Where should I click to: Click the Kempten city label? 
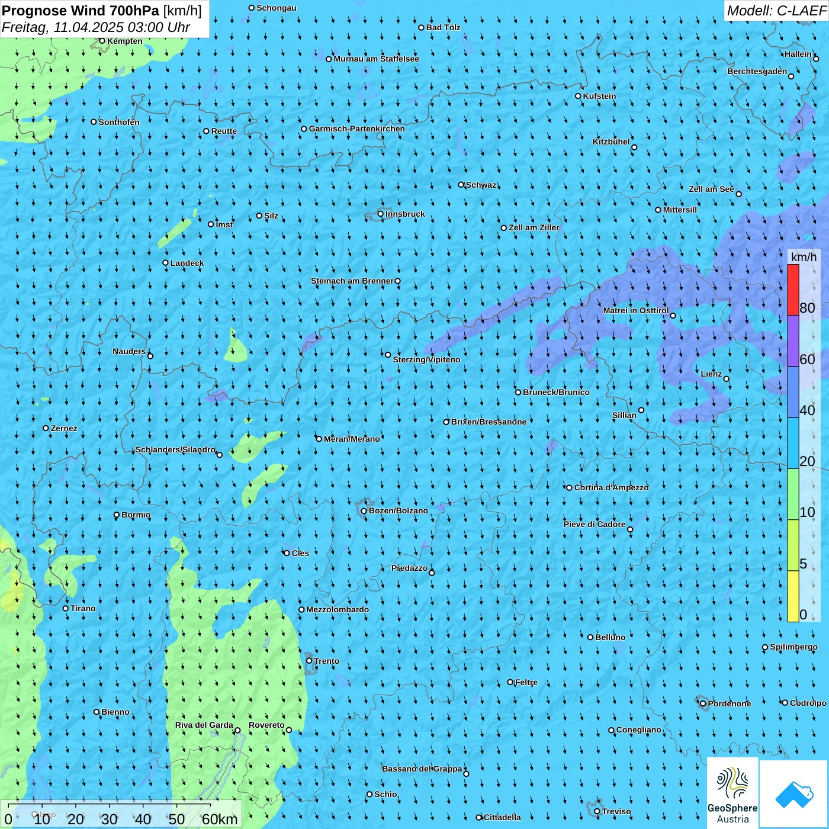[x=124, y=41]
